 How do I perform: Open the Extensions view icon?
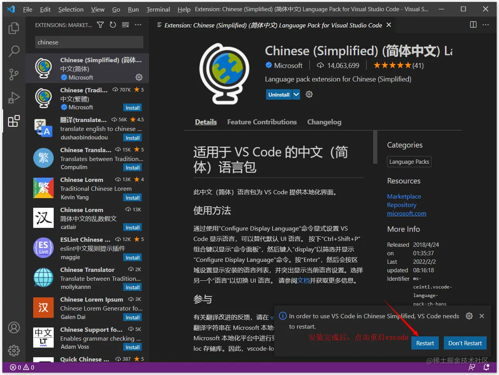[x=14, y=121]
